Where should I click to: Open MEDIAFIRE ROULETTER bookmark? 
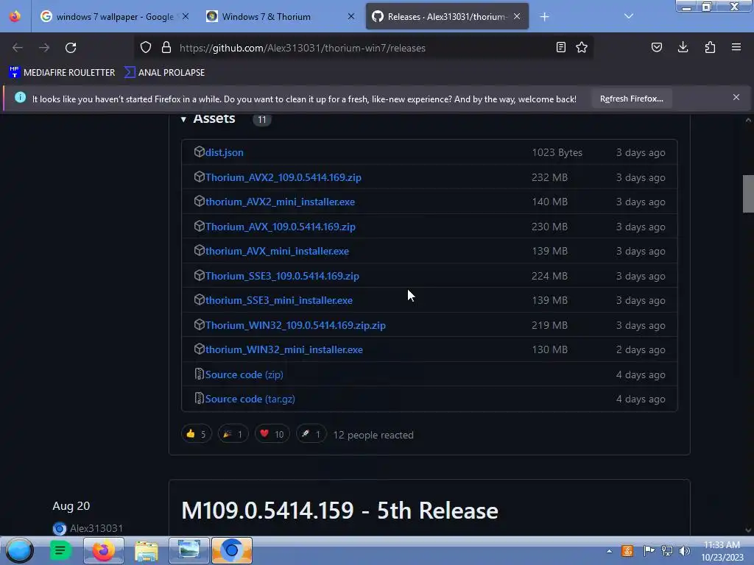[62, 73]
